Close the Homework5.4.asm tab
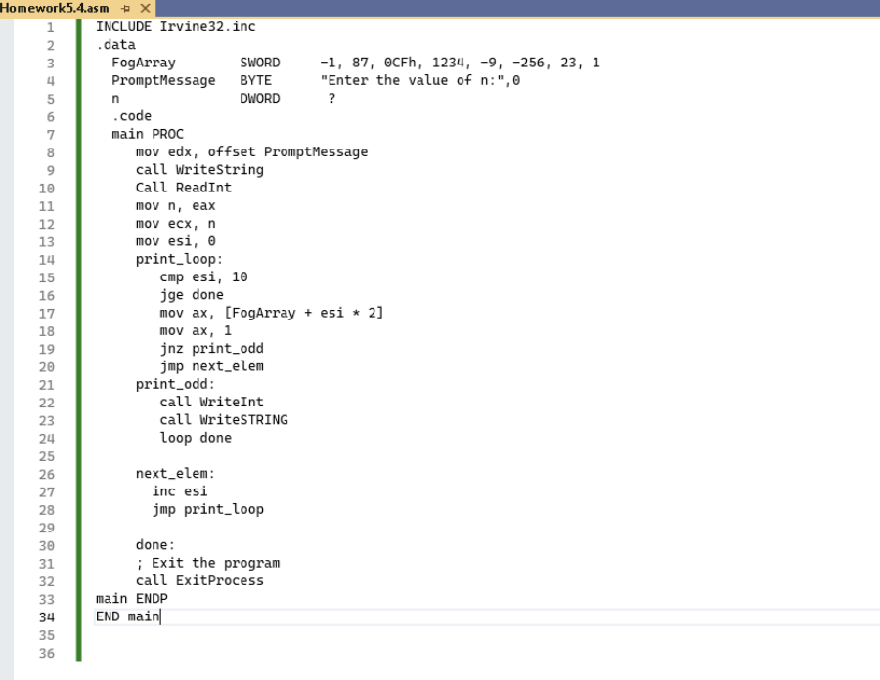The height and width of the screenshot is (680, 880). tap(145, 6)
